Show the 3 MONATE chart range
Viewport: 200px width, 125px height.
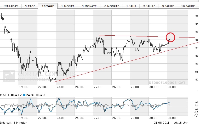pyautogui.click(x=89, y=6)
